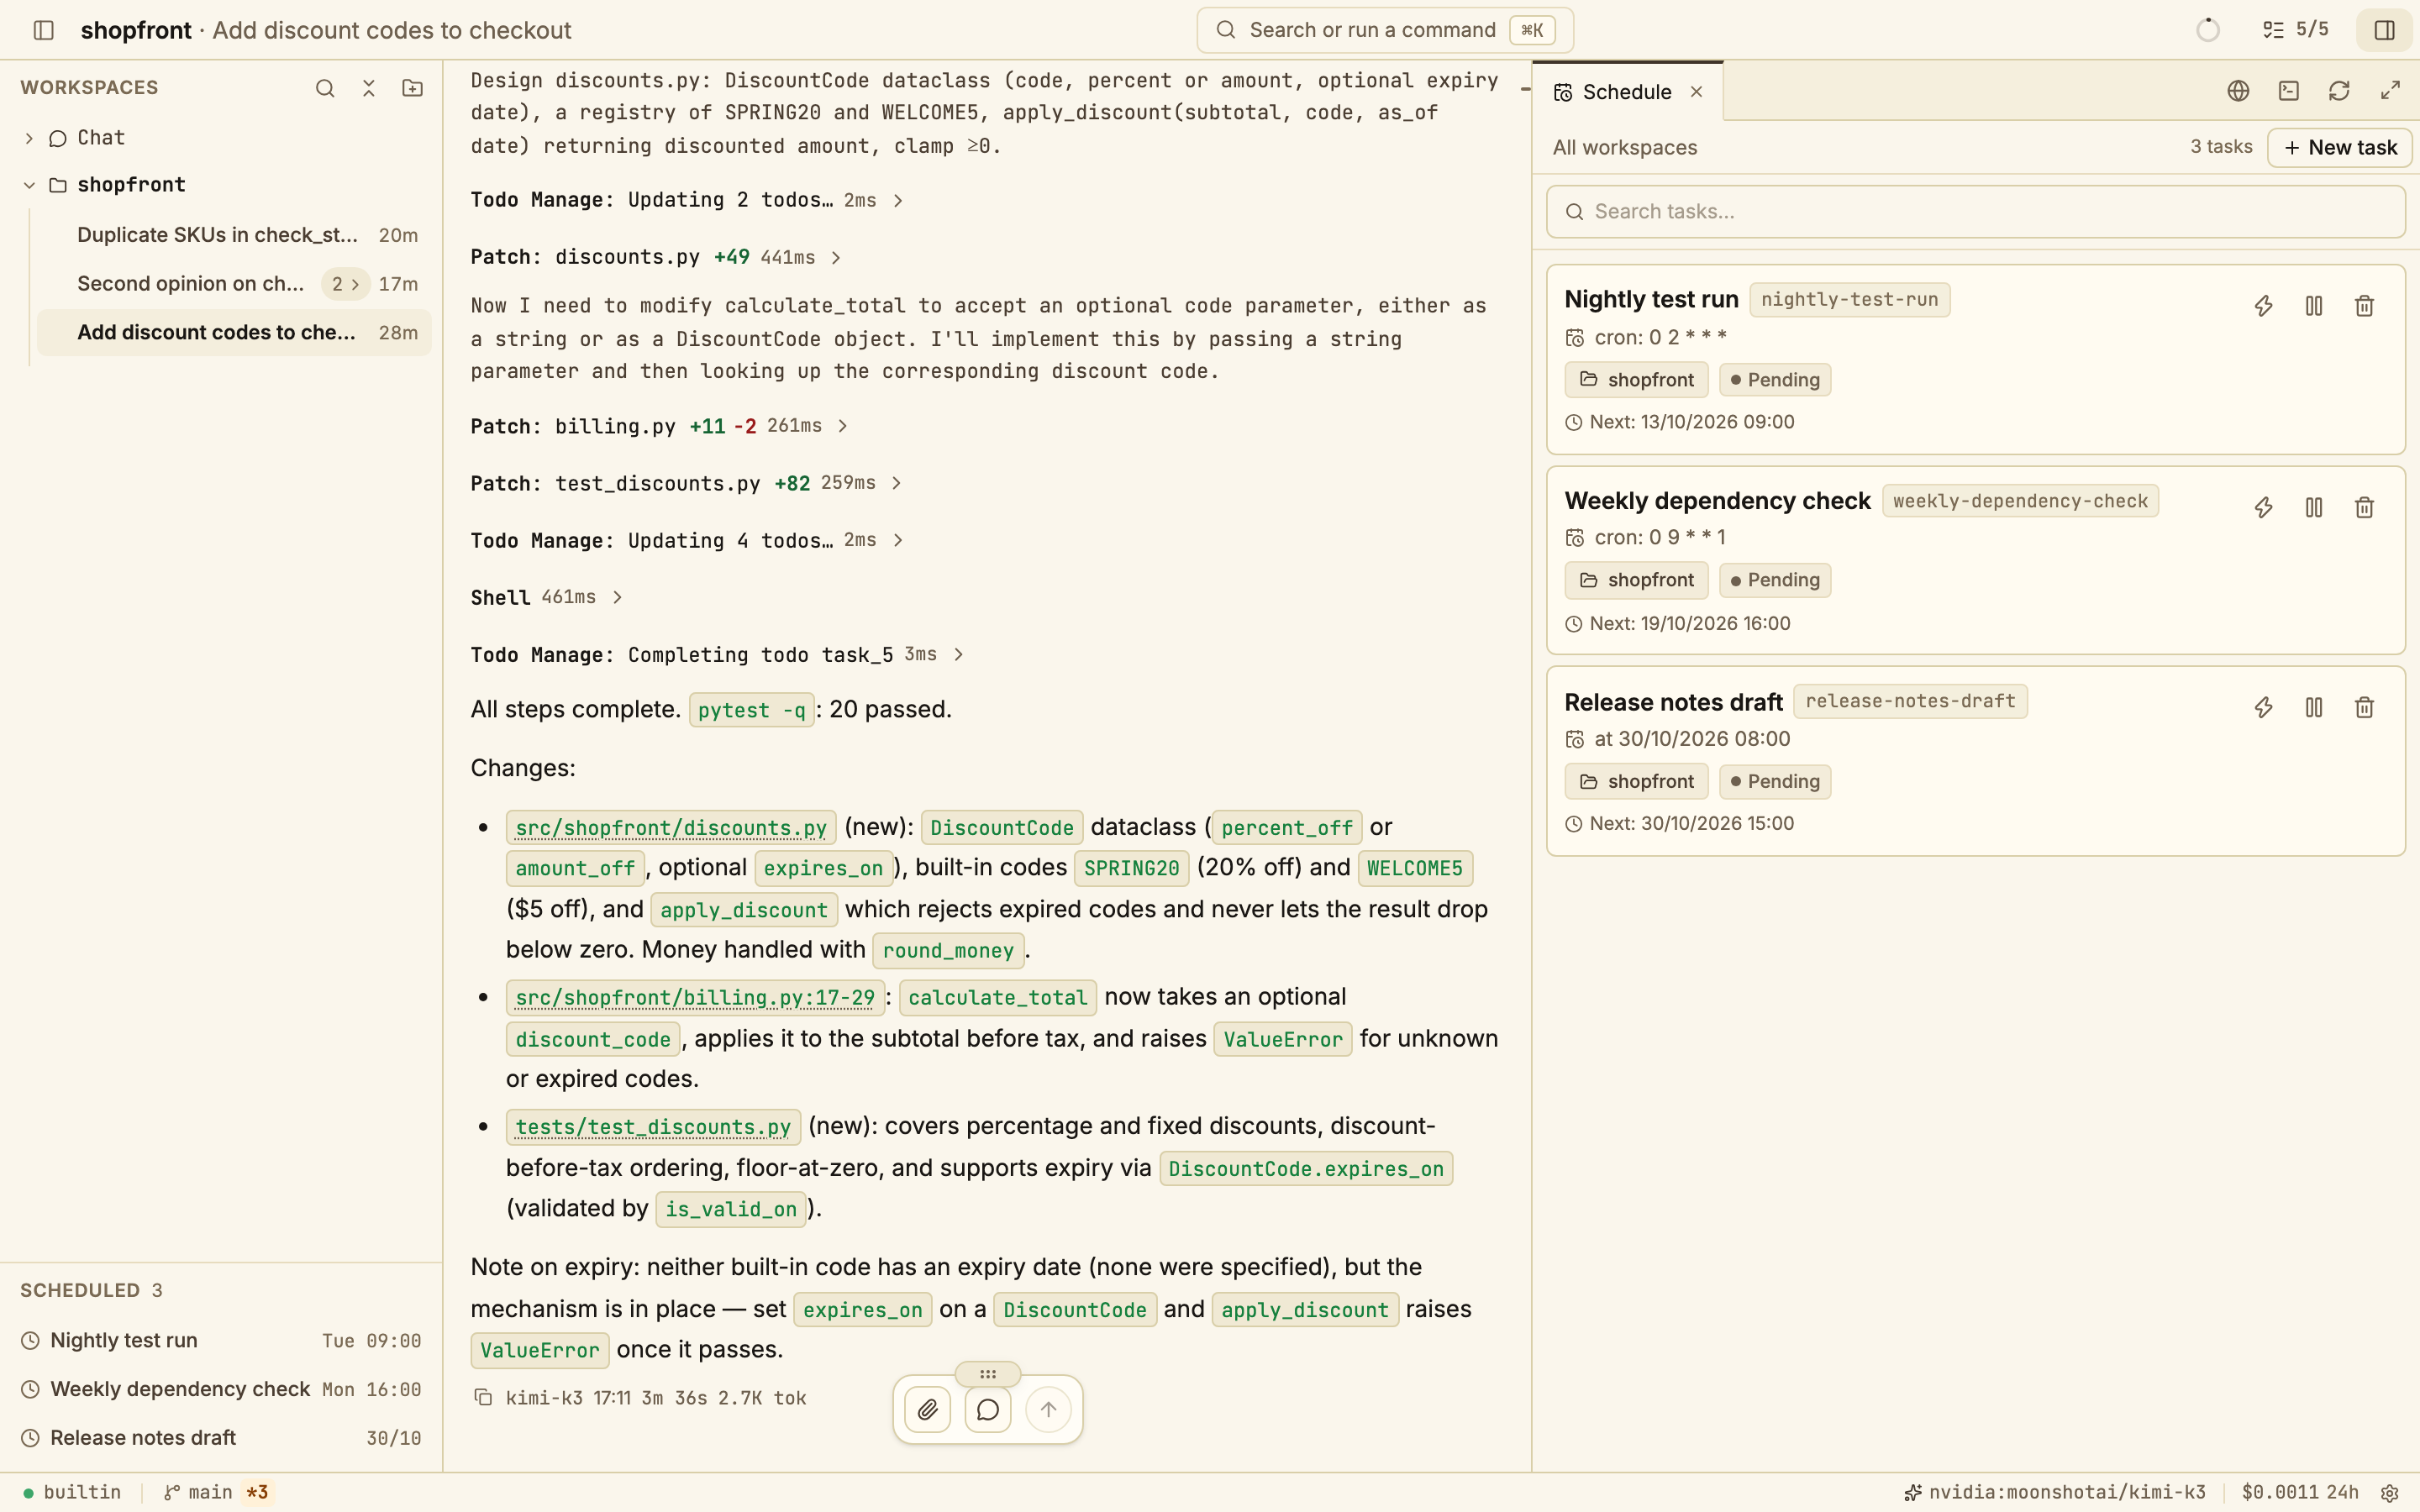Create a New task
Image resolution: width=2420 pixels, height=1512 pixels.
(x=2340, y=147)
